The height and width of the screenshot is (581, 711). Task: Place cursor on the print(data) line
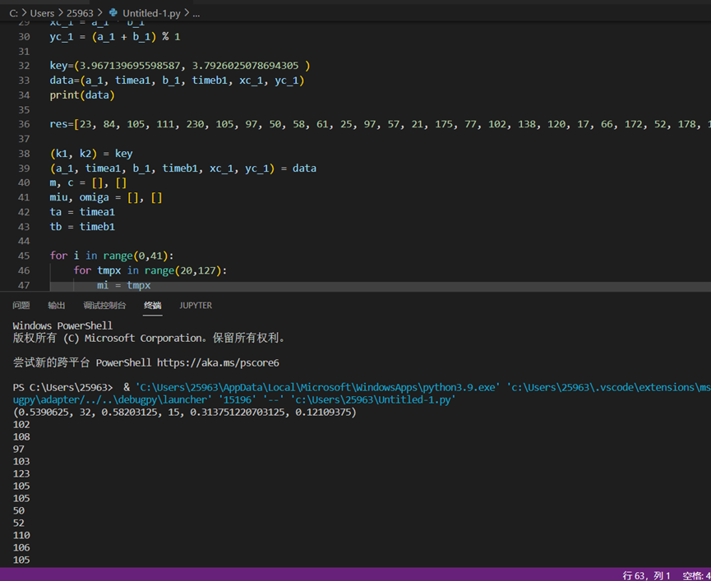click(x=82, y=95)
